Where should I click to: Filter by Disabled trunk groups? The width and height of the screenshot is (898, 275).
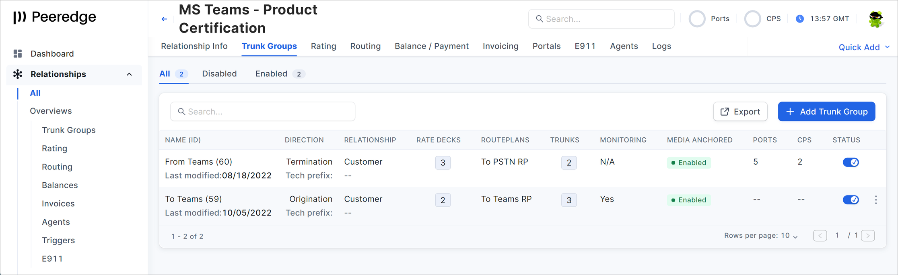(219, 74)
